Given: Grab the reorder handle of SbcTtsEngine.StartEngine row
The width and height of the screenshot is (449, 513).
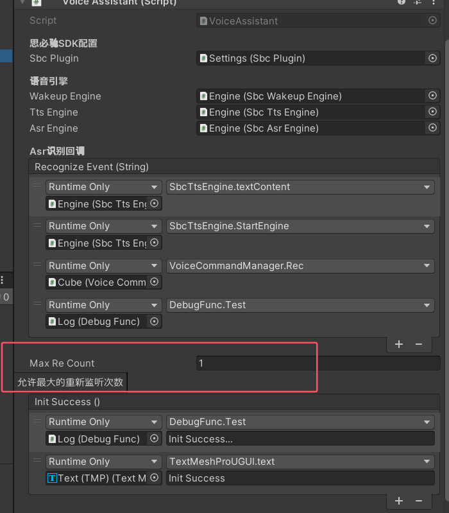Looking at the screenshot, I should coord(37,225).
